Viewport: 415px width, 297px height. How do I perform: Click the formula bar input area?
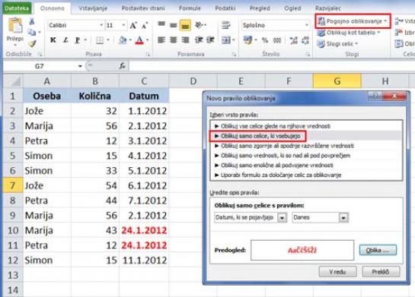click(x=271, y=66)
